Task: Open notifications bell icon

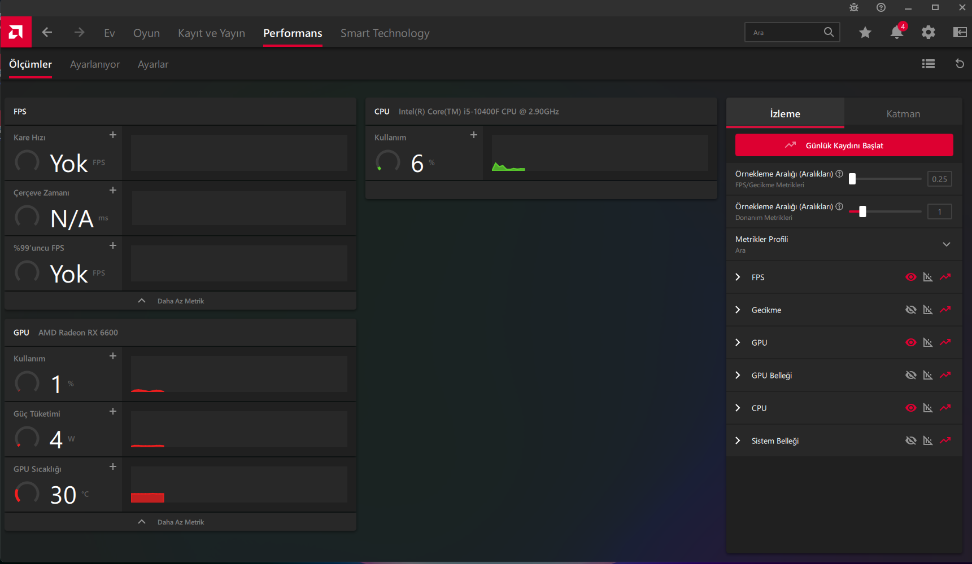Action: coord(897,32)
